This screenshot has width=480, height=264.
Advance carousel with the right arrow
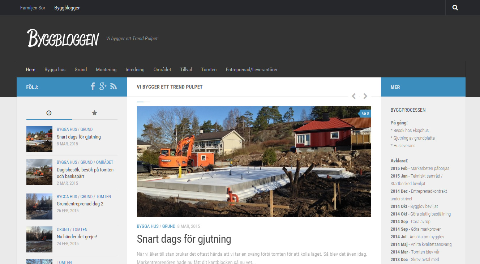click(365, 96)
